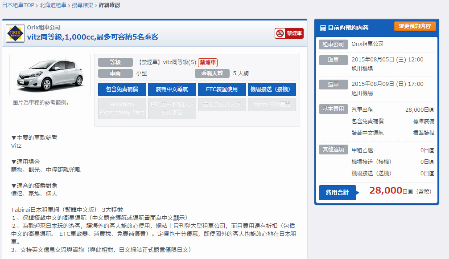This screenshot has height=259, width=449.
Task: Click the 費用合計 blue label
Action: [338, 192]
